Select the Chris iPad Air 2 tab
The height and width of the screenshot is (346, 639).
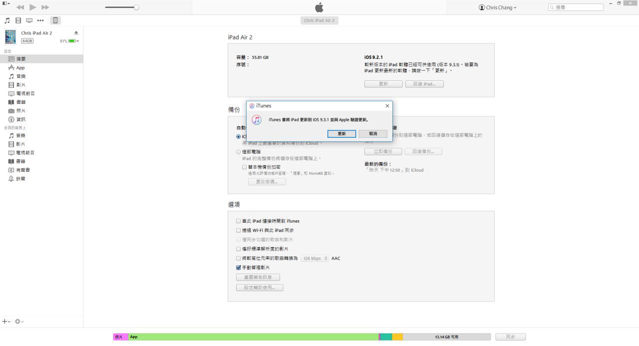tap(319, 20)
